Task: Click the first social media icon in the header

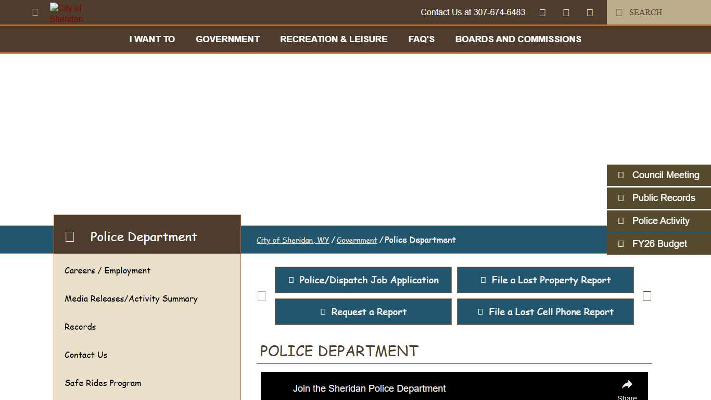Action: coord(542,12)
